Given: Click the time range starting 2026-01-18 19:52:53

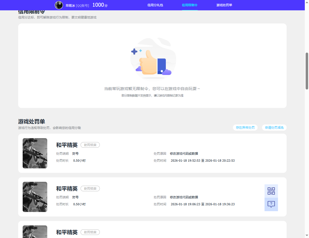Looking at the screenshot, I should (x=202, y=161).
